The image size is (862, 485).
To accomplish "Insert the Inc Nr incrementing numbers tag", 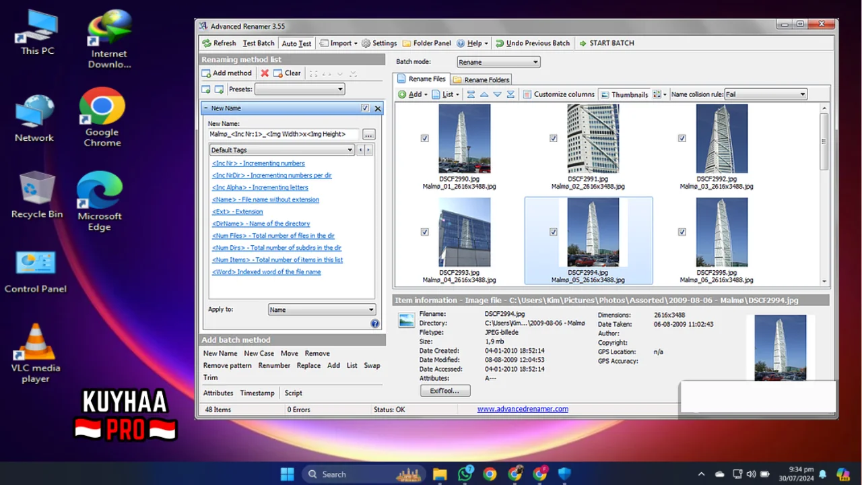I will [x=259, y=164].
